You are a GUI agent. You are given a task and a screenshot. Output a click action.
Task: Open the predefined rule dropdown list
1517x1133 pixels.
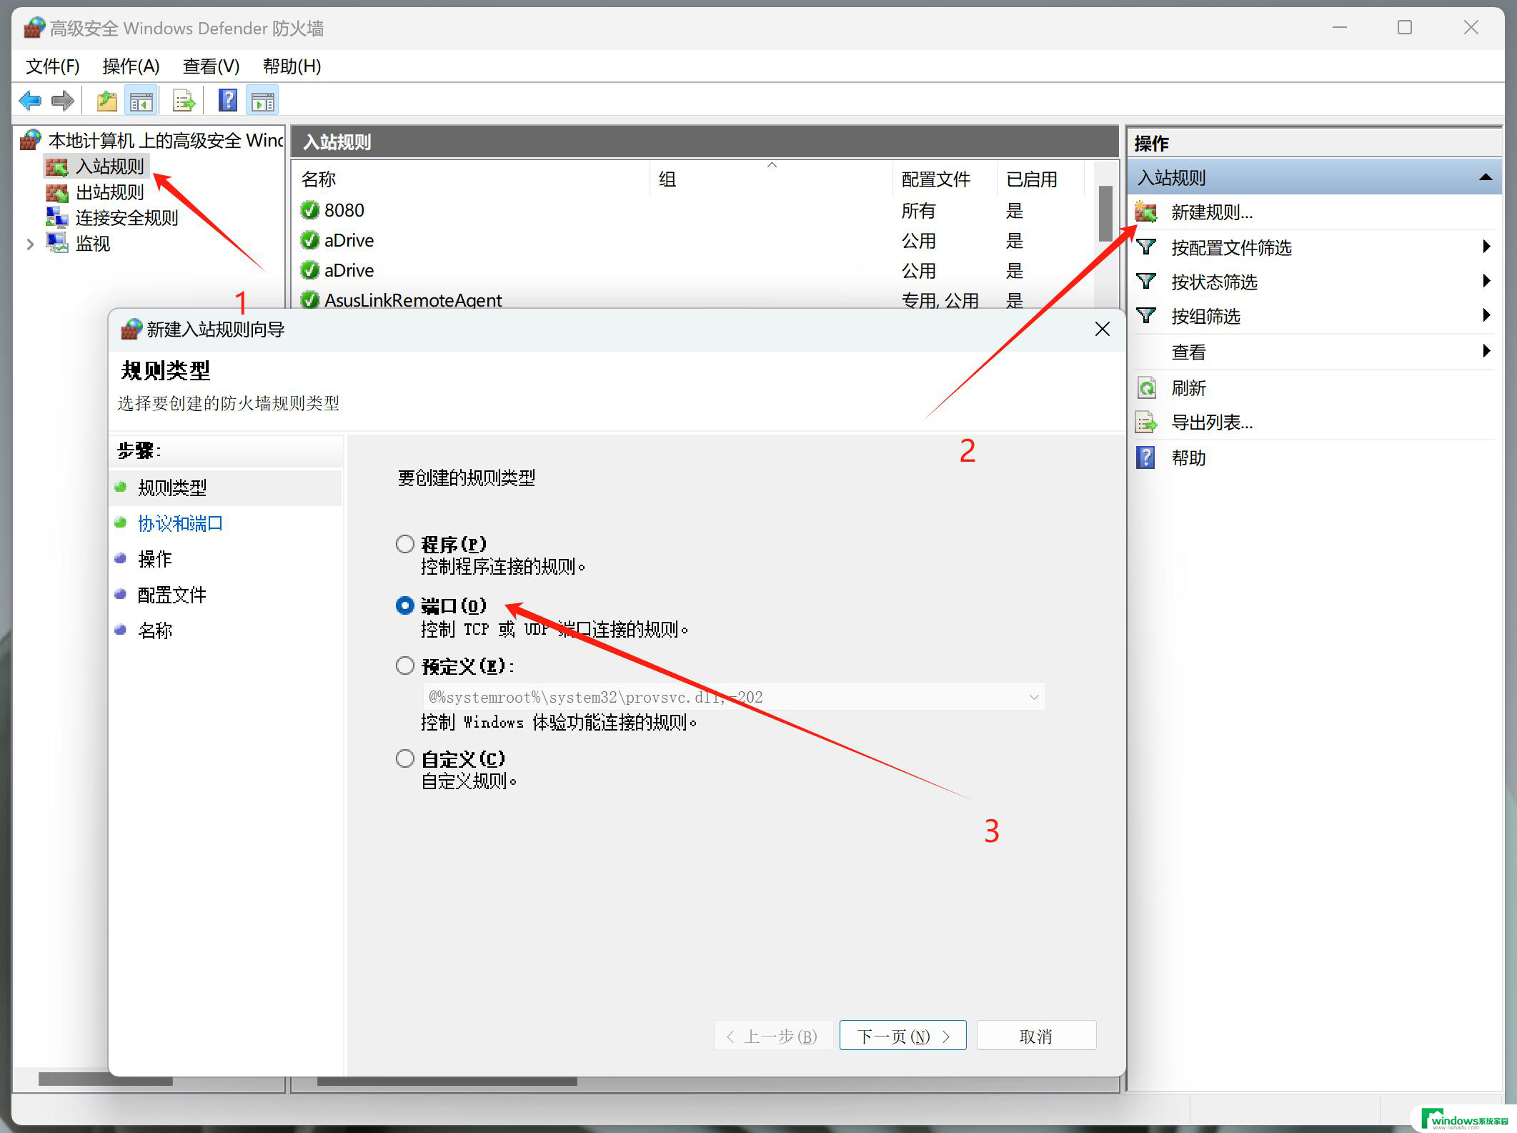click(x=1033, y=697)
